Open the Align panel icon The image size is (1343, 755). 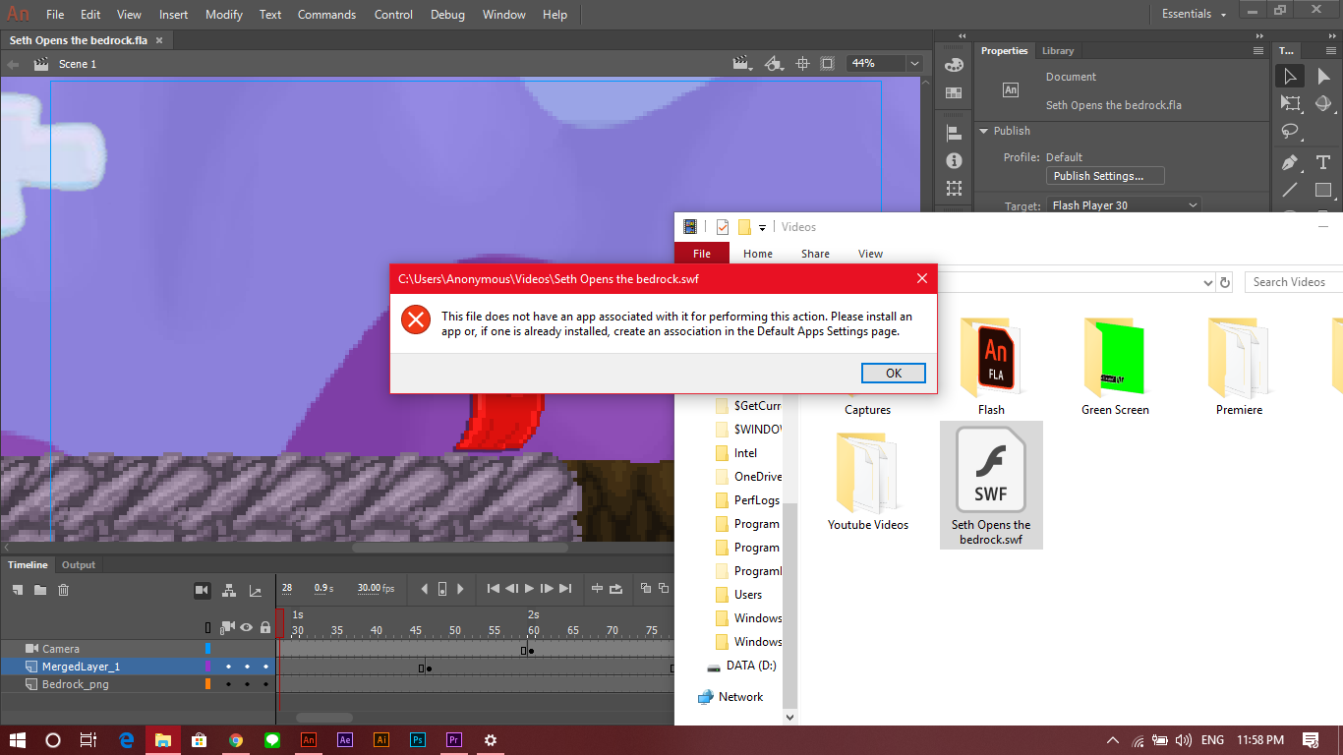click(954, 133)
